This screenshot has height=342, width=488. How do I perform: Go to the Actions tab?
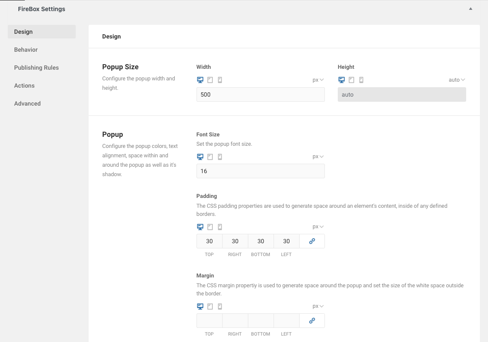pos(24,85)
